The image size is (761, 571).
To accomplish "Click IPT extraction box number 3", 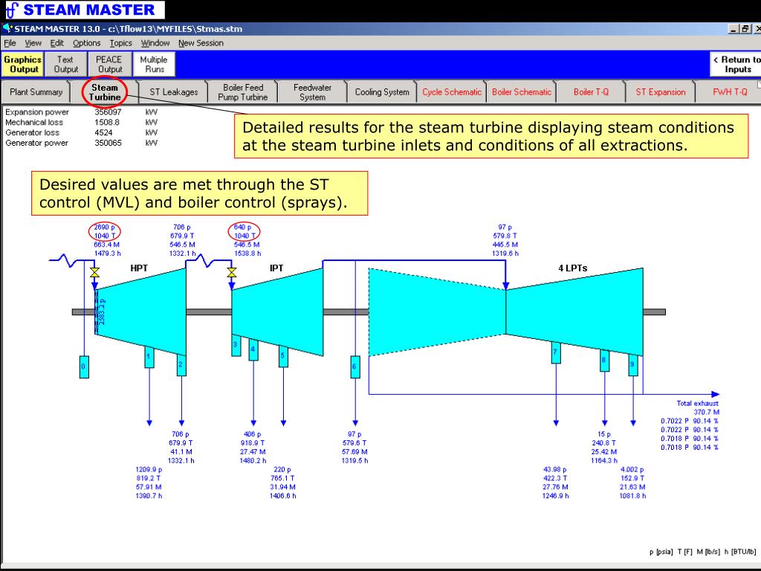I will pyautogui.click(x=236, y=345).
